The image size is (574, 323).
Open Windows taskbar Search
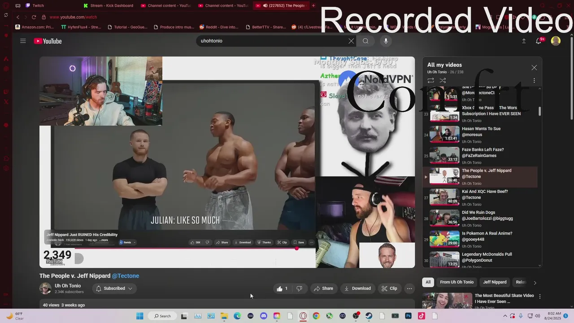pyautogui.click(x=162, y=316)
